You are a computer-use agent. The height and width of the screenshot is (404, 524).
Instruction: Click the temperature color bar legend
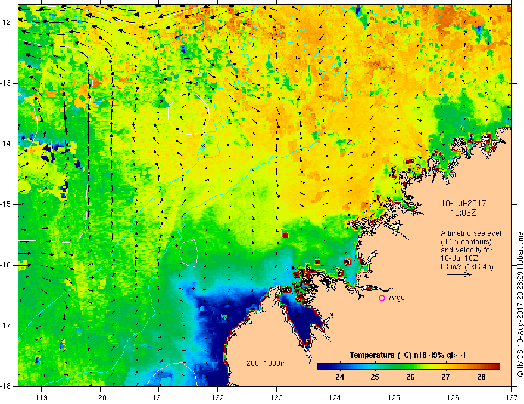click(408, 366)
